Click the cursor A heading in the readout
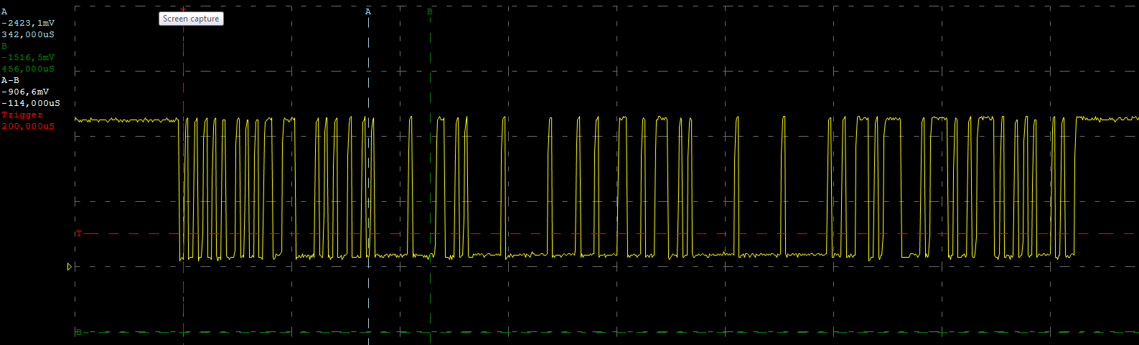 [x=4, y=11]
